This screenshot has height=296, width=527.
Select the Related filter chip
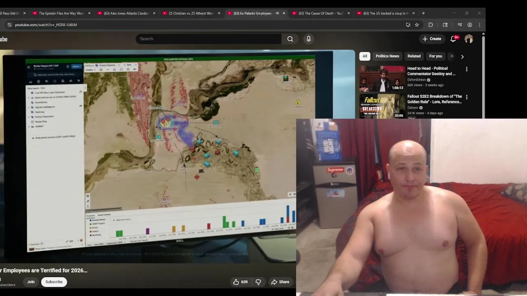click(414, 56)
